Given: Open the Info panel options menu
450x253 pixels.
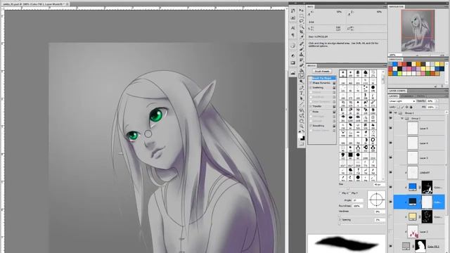Looking at the screenshot, I should (x=385, y=6).
